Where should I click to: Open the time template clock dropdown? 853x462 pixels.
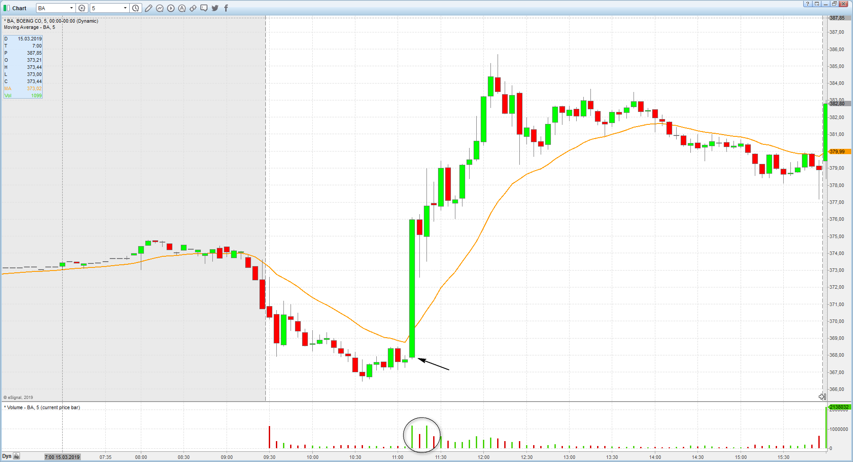(x=136, y=8)
